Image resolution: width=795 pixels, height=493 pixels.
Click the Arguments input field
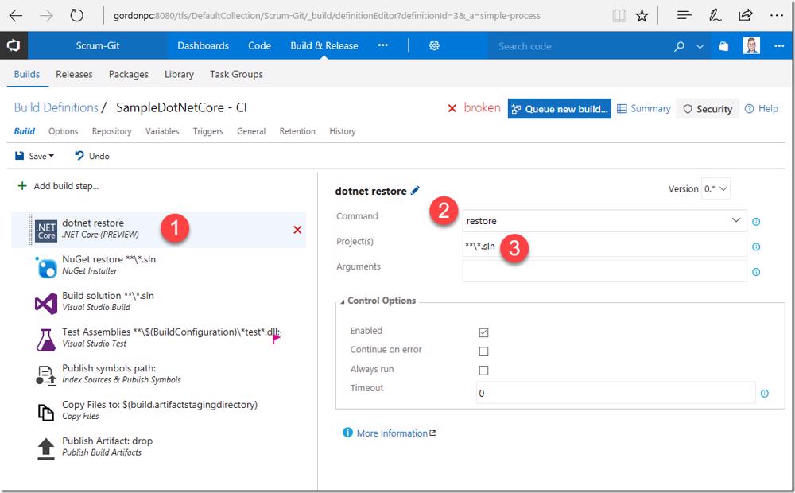coord(604,271)
